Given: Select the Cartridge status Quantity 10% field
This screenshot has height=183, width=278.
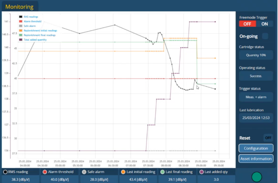Looking at the screenshot, I should 256,55.
